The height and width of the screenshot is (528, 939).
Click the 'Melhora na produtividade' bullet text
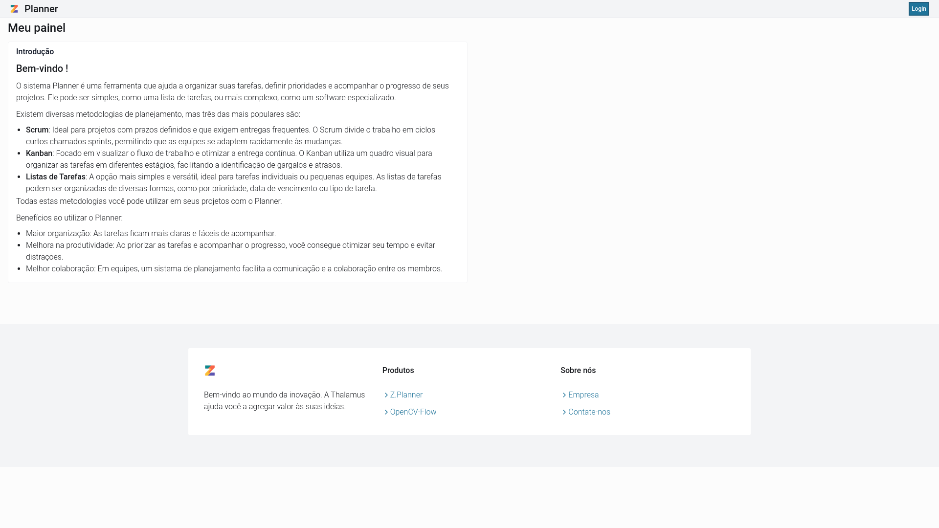click(x=230, y=251)
